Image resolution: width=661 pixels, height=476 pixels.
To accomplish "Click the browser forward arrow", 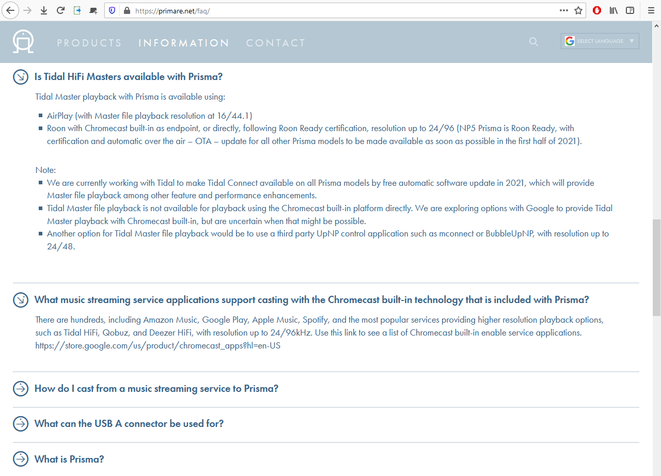I will (x=27, y=10).
